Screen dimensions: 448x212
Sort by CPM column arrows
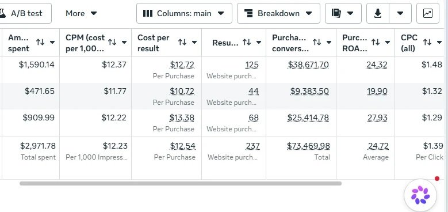pyautogui.click(x=112, y=43)
